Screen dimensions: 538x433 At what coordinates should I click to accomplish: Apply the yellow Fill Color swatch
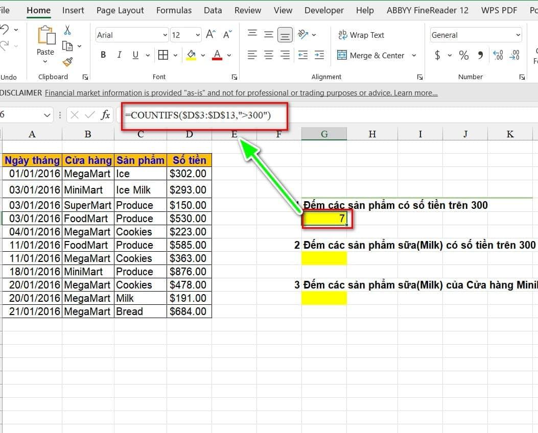pos(192,55)
